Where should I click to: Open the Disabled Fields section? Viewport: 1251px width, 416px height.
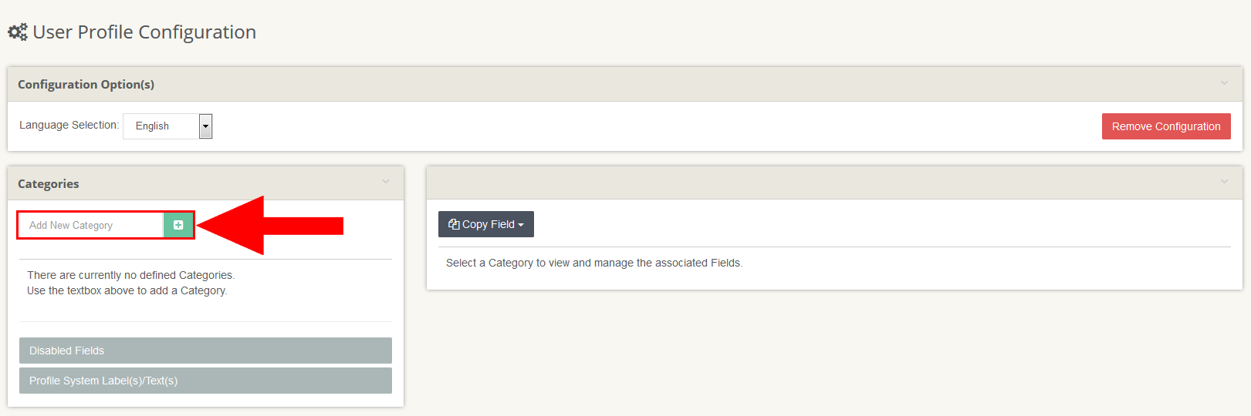[x=205, y=351]
